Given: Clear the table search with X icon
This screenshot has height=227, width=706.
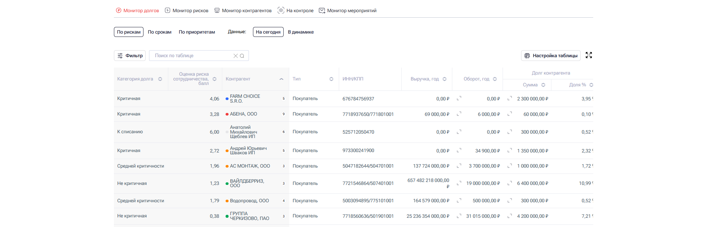Looking at the screenshot, I should point(236,56).
